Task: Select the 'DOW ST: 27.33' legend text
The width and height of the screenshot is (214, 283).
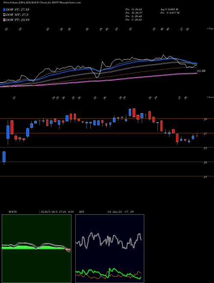Action: tap(18, 10)
